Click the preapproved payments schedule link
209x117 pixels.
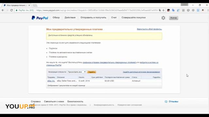coord(109,62)
